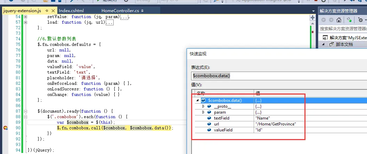The width and height of the screenshot is (367, 154).
Task: Collapse the each function block on line 88
Action: pyautogui.click(x=25, y=117)
